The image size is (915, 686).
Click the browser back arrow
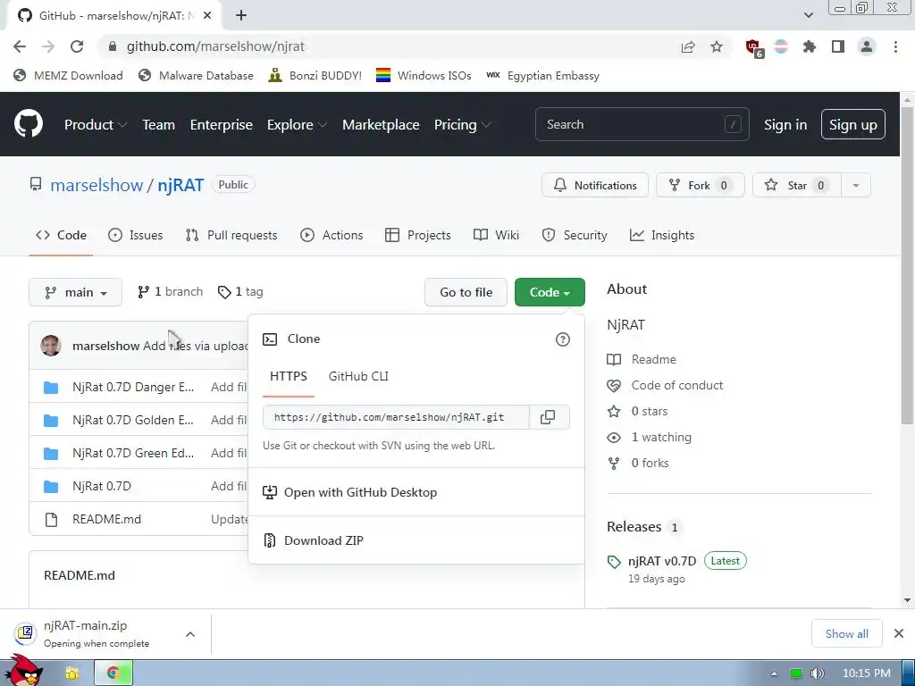(20, 46)
